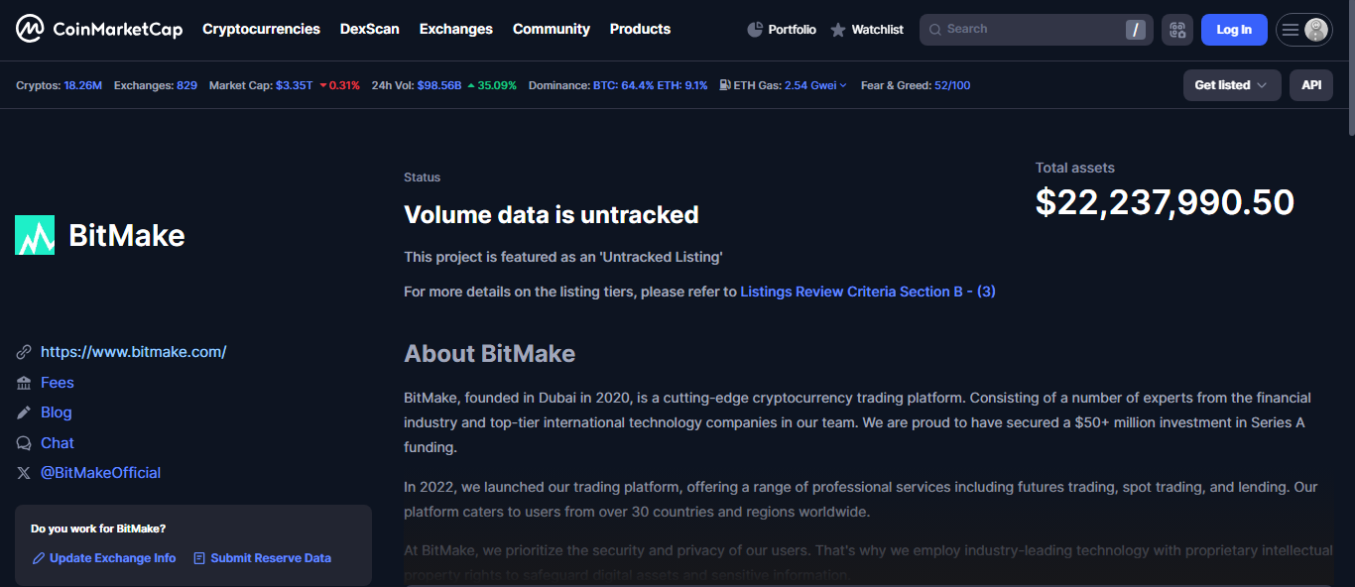
Task: Click the 24h Vol $98.56B value
Action: [x=439, y=85]
